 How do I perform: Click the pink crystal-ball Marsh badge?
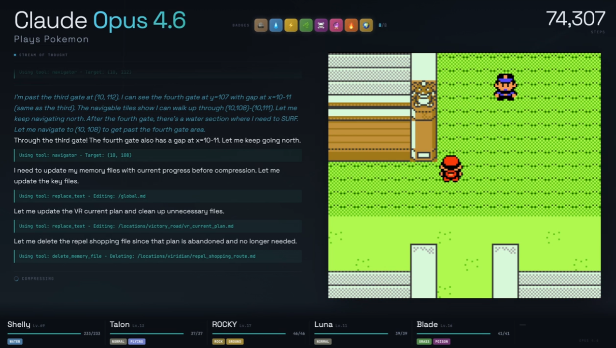point(336,25)
